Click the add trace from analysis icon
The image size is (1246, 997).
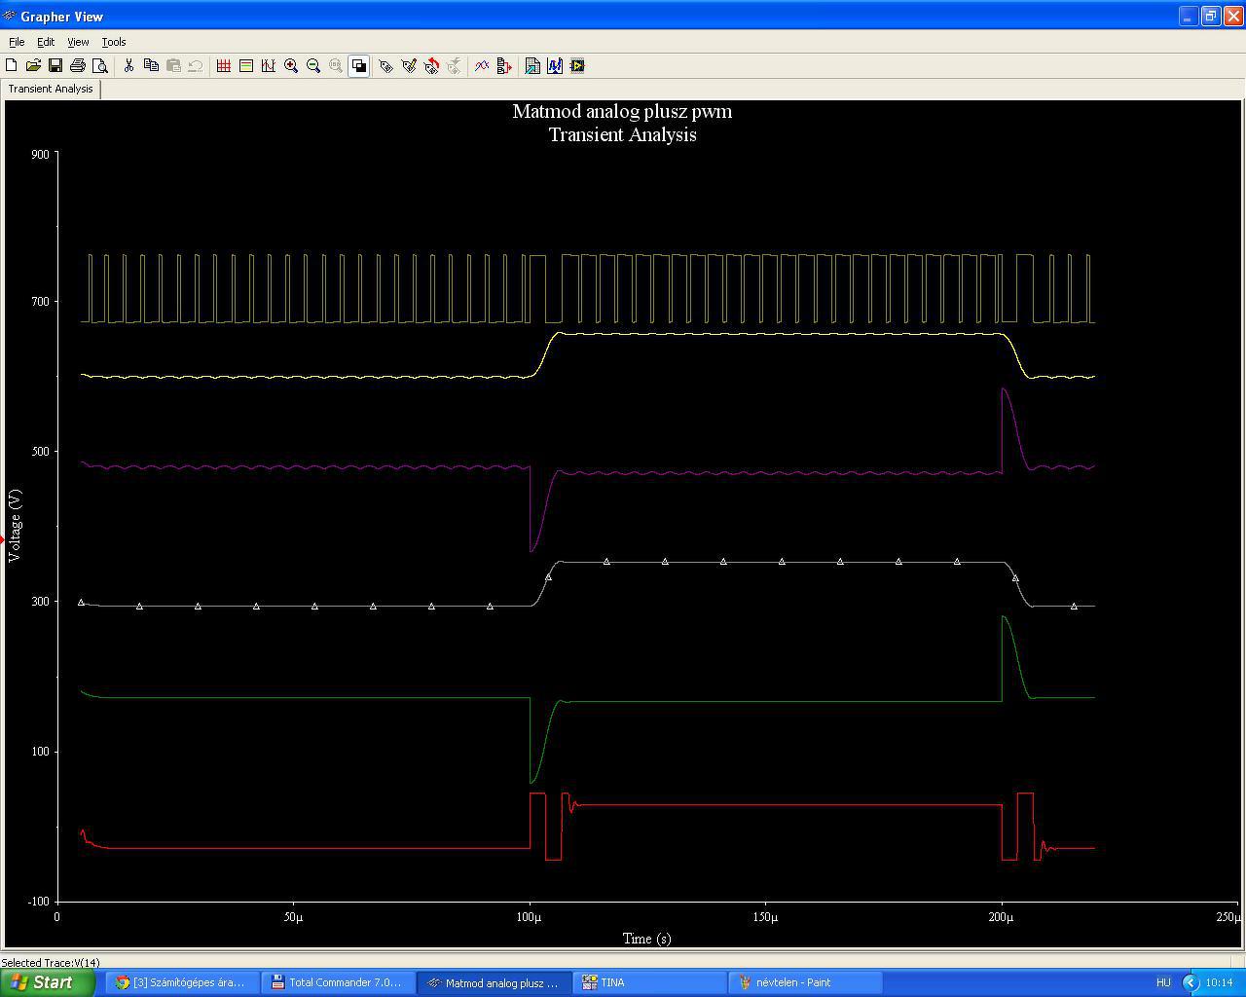pyautogui.click(x=504, y=65)
